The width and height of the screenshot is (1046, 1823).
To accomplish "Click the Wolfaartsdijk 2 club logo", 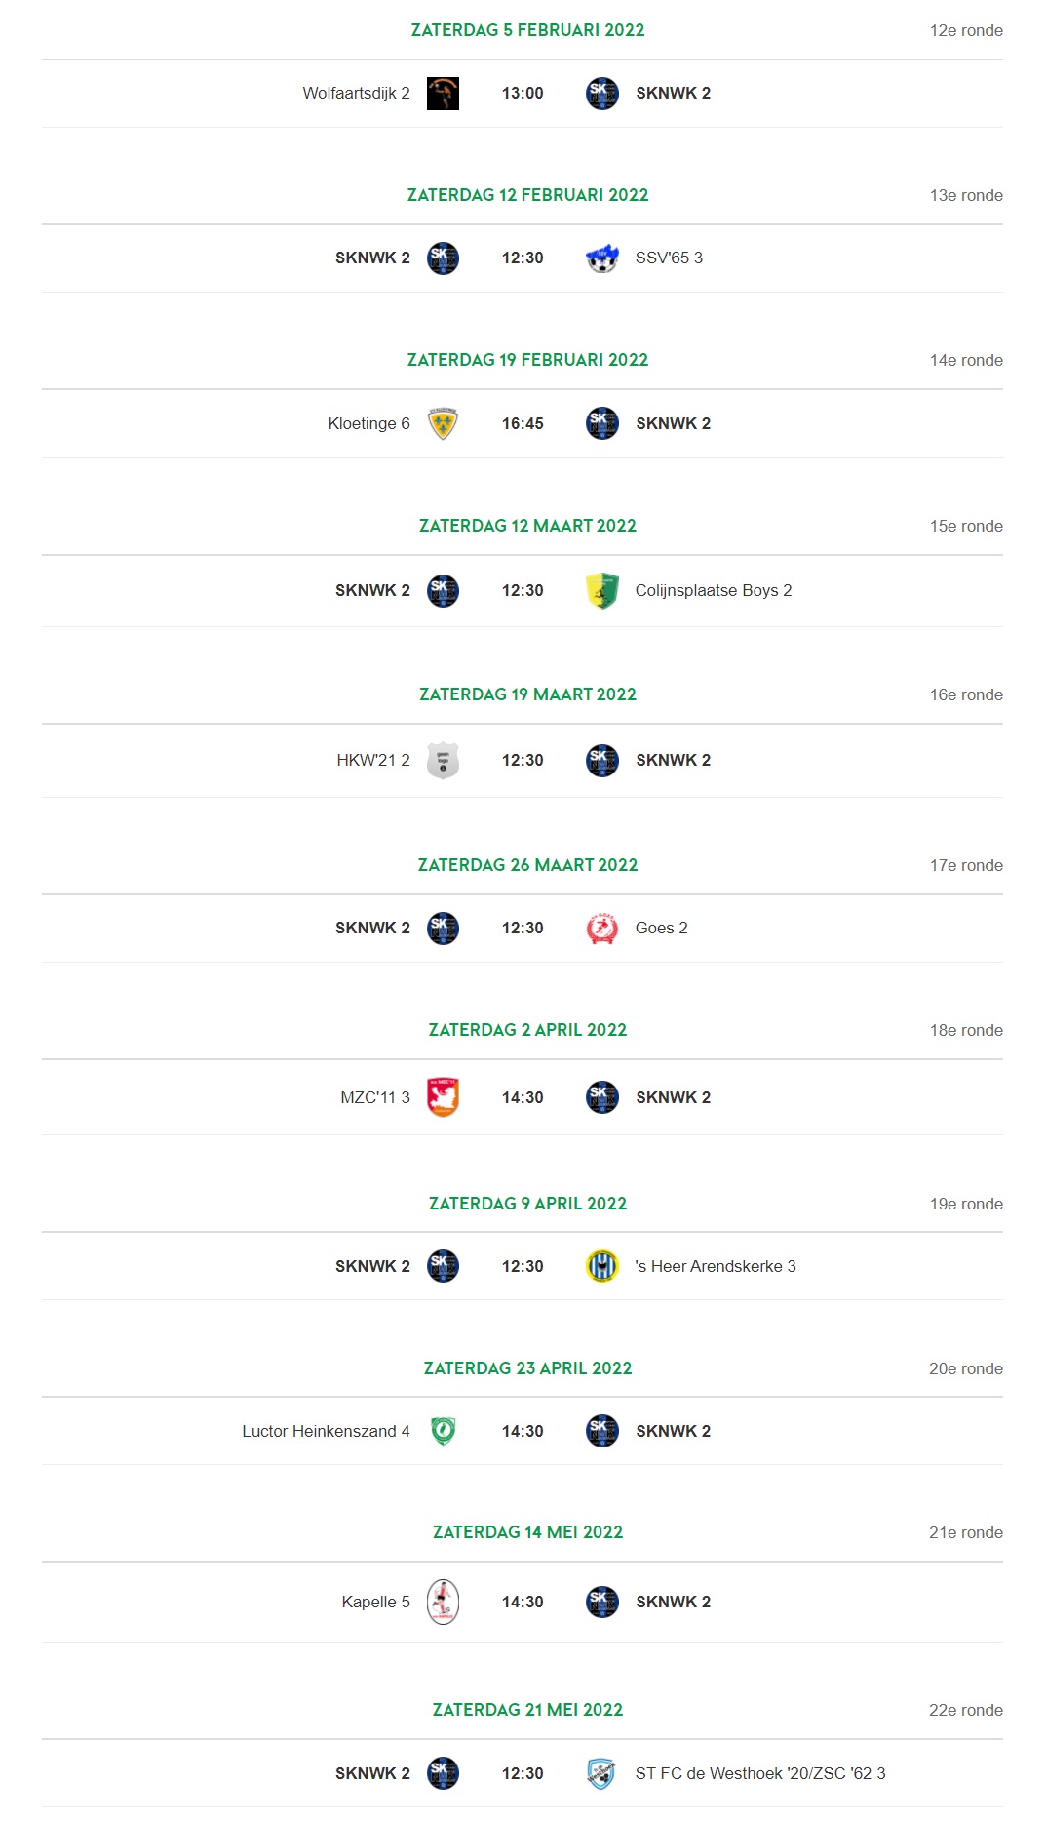I will click(x=443, y=94).
